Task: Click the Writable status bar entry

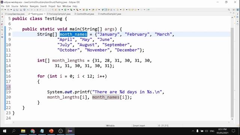Action: pos(110,126)
